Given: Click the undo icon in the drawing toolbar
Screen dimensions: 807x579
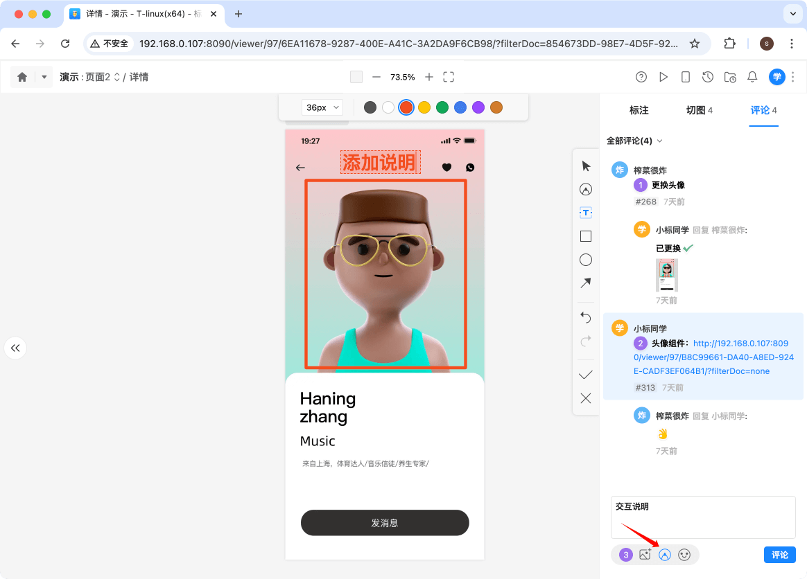Looking at the screenshot, I should 585,317.
